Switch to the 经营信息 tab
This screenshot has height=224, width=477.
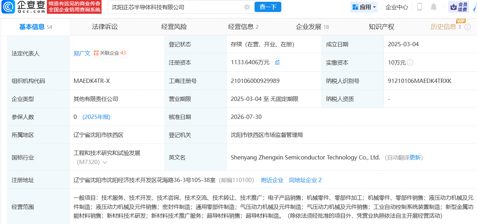[243, 27]
